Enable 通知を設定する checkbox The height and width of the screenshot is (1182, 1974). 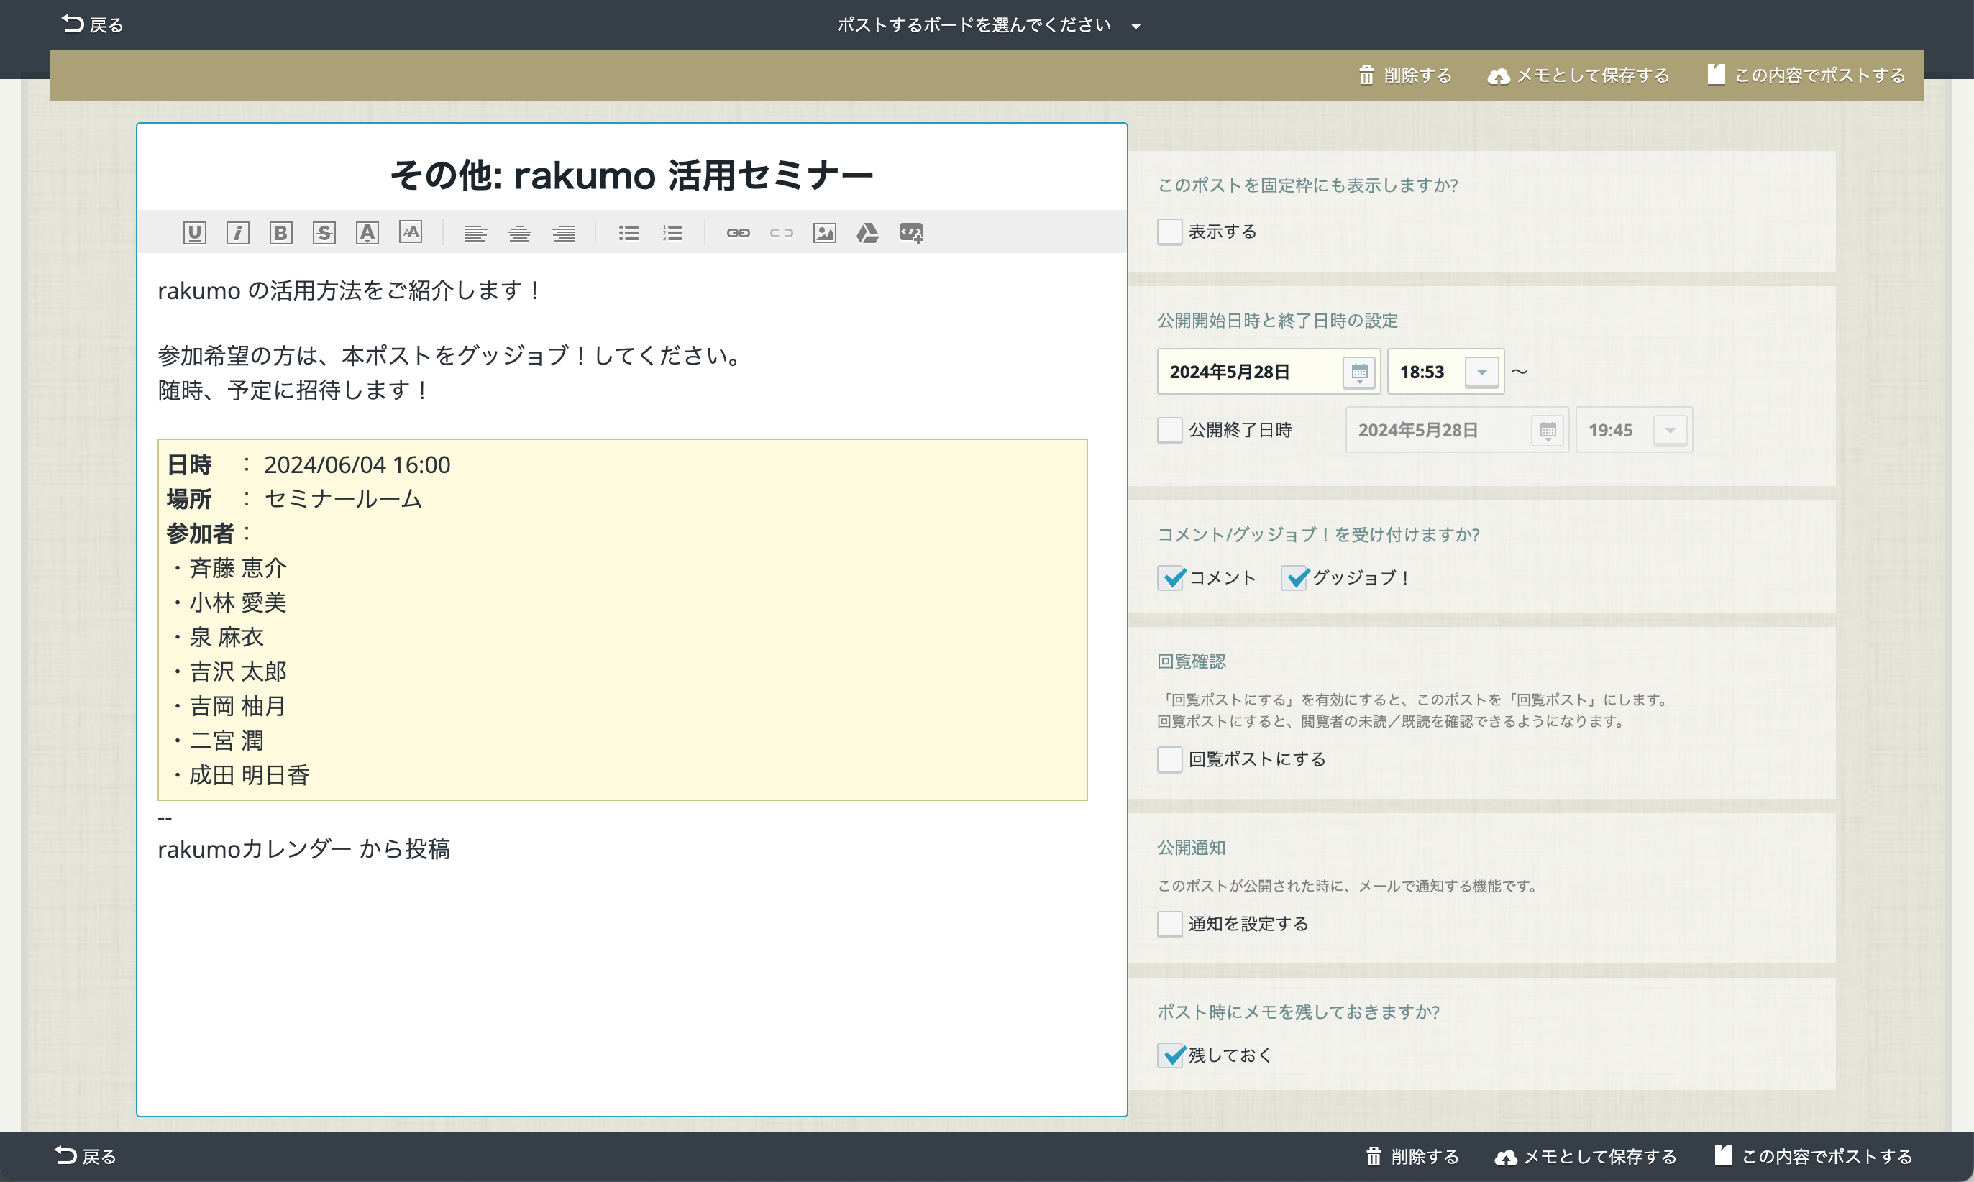click(1169, 924)
